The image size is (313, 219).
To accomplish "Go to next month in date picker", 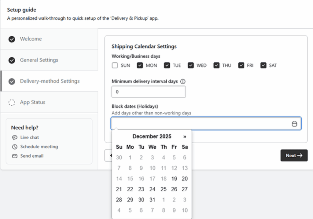I will point(185,137).
